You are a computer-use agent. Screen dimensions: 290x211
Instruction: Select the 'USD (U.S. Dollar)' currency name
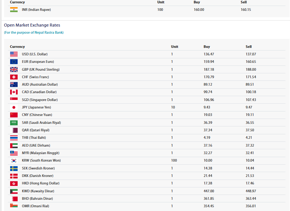(35, 54)
